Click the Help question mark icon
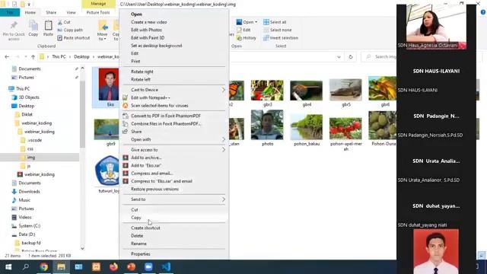This screenshot has width=487, height=274. [x=483, y=12]
